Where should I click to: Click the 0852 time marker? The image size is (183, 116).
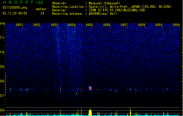coord(37,25)
